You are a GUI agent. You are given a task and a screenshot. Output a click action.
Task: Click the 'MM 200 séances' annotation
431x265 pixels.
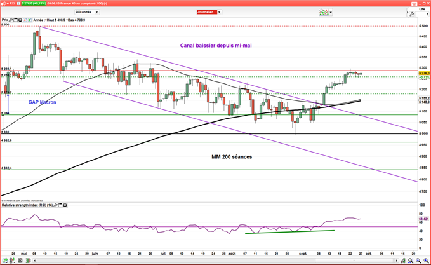click(232, 157)
